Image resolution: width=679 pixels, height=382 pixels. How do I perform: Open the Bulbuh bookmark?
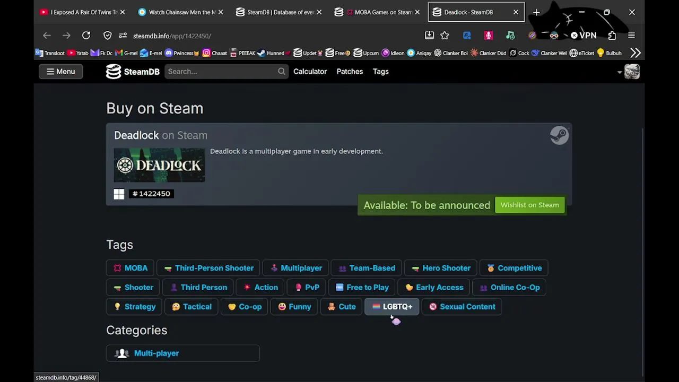pos(609,53)
